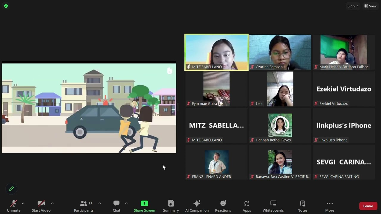Click muted mic icon beside Fym mae Guira

(x=188, y=103)
